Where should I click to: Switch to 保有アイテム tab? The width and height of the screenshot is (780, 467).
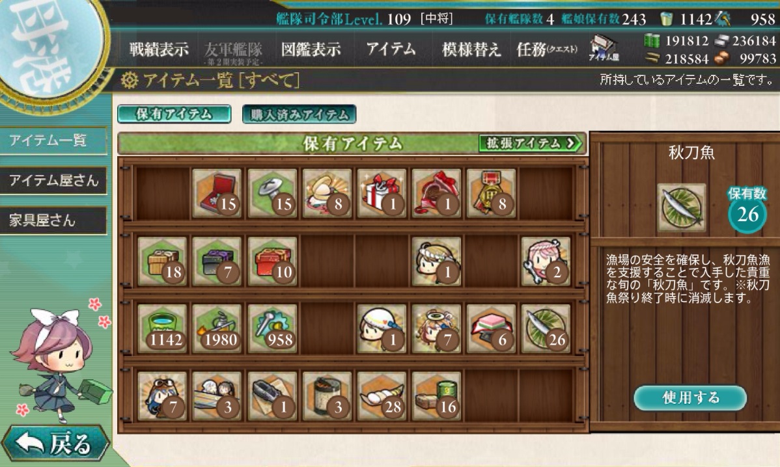click(174, 114)
